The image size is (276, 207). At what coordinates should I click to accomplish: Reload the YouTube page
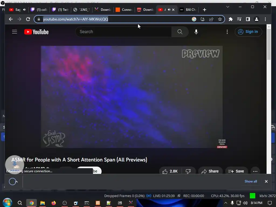(28, 19)
